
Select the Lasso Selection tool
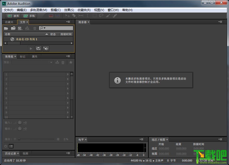click(x=101, y=16)
